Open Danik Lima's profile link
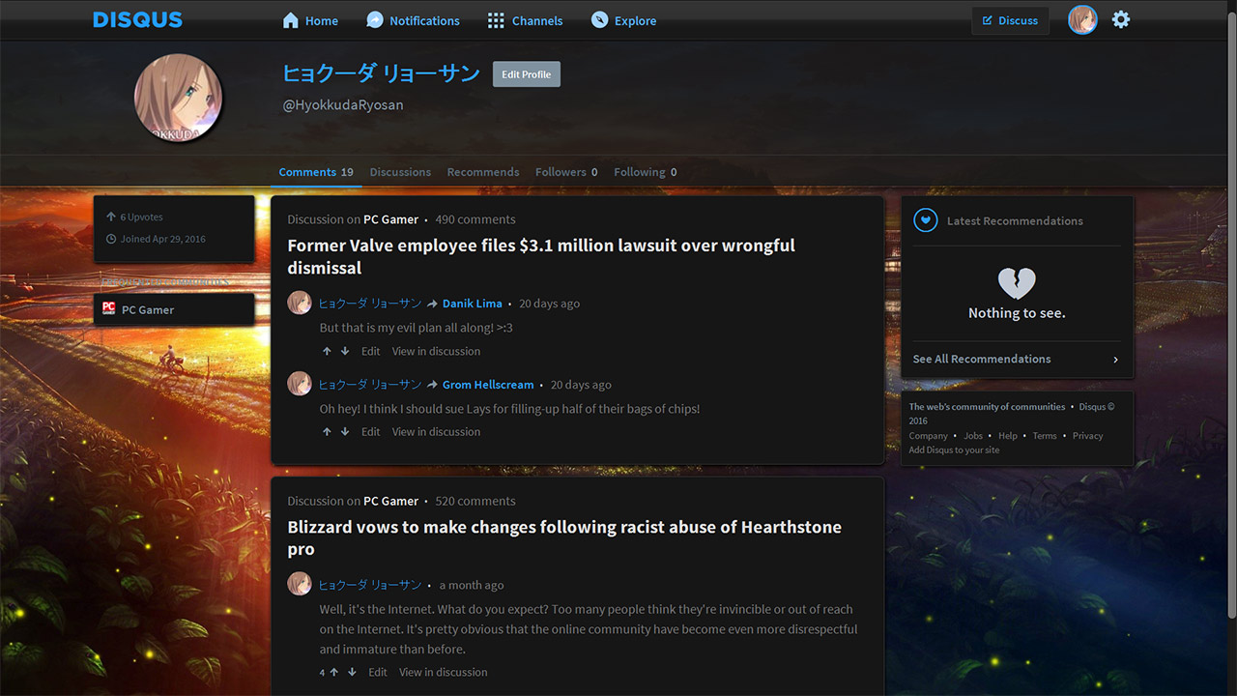The height and width of the screenshot is (696, 1237). pyautogui.click(x=473, y=304)
